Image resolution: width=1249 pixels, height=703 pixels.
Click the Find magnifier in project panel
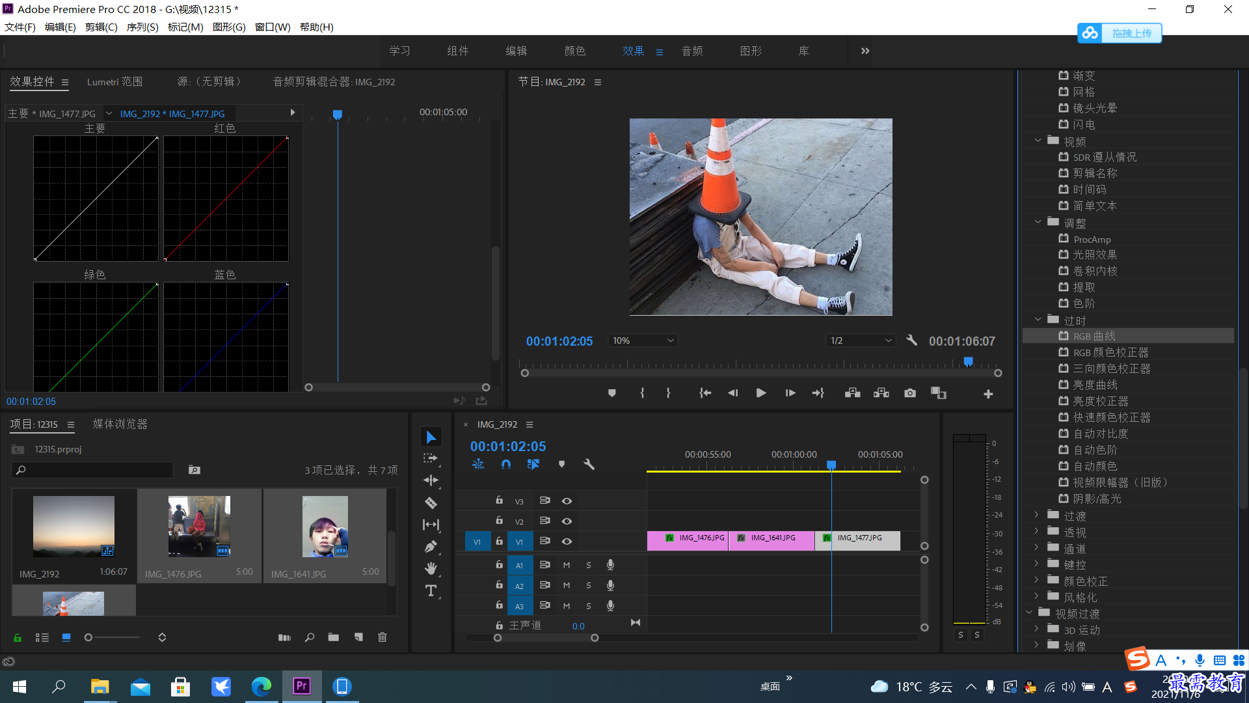pyautogui.click(x=310, y=637)
